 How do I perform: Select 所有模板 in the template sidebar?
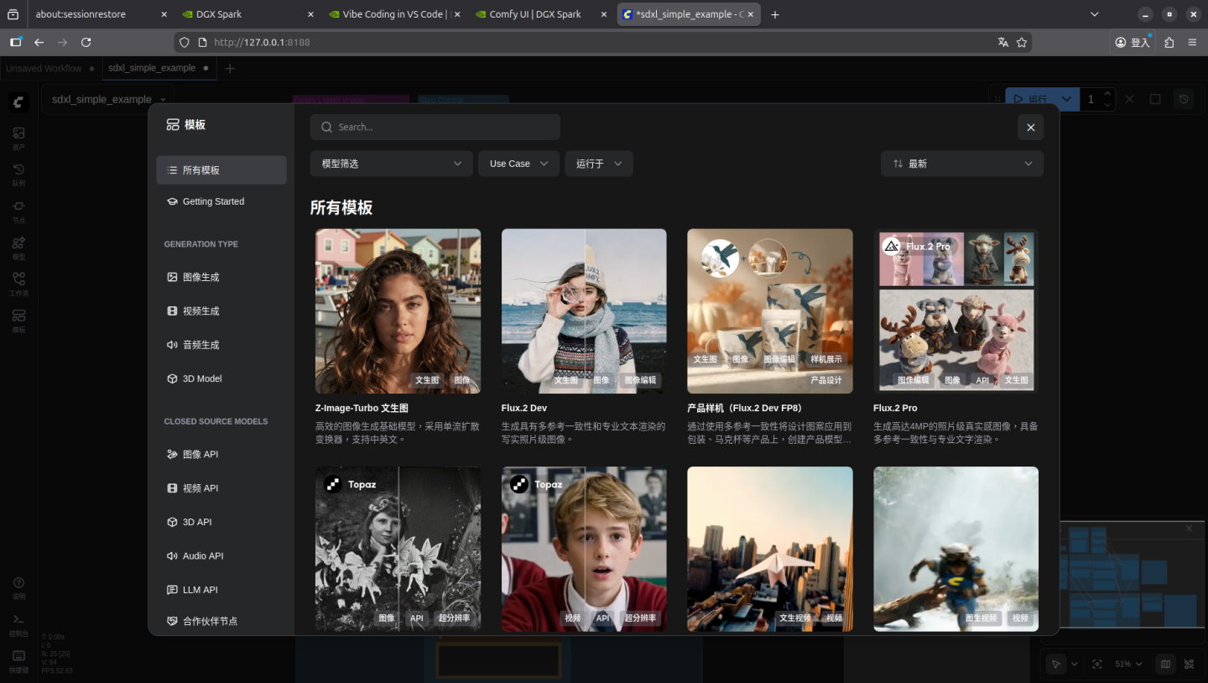coord(221,170)
